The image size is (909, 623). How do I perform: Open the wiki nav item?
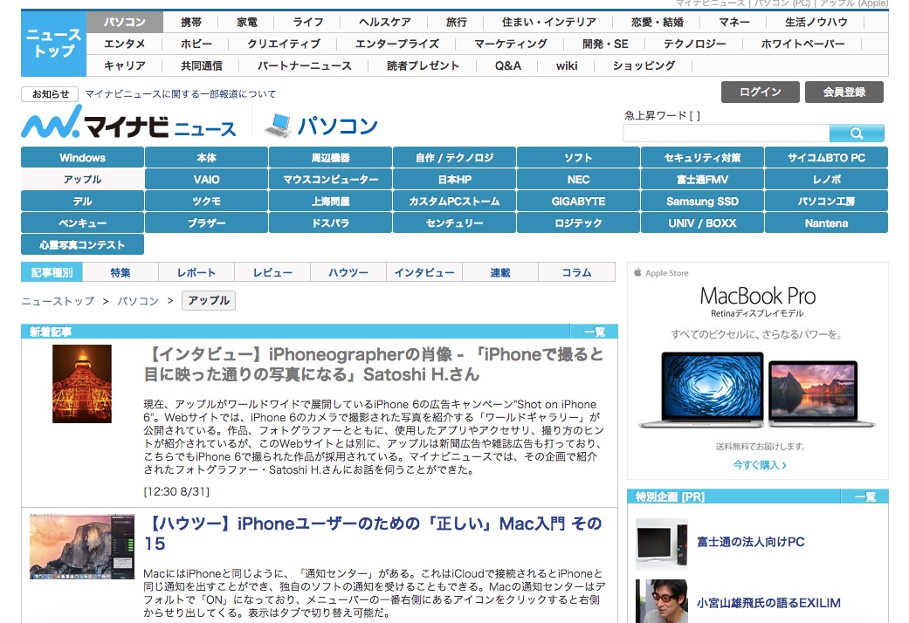(567, 66)
